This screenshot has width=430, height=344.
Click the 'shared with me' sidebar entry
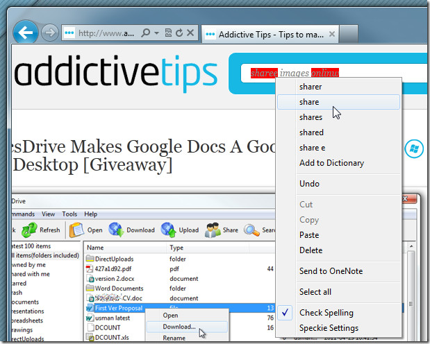pyautogui.click(x=31, y=274)
